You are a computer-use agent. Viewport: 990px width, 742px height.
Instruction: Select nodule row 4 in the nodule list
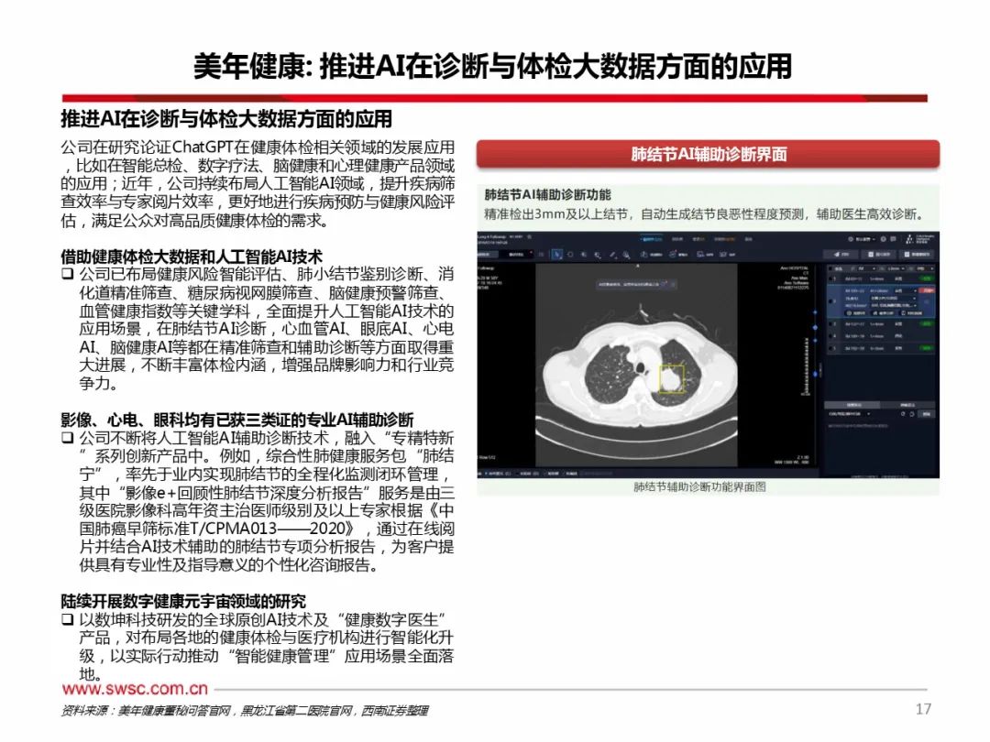tap(882, 335)
